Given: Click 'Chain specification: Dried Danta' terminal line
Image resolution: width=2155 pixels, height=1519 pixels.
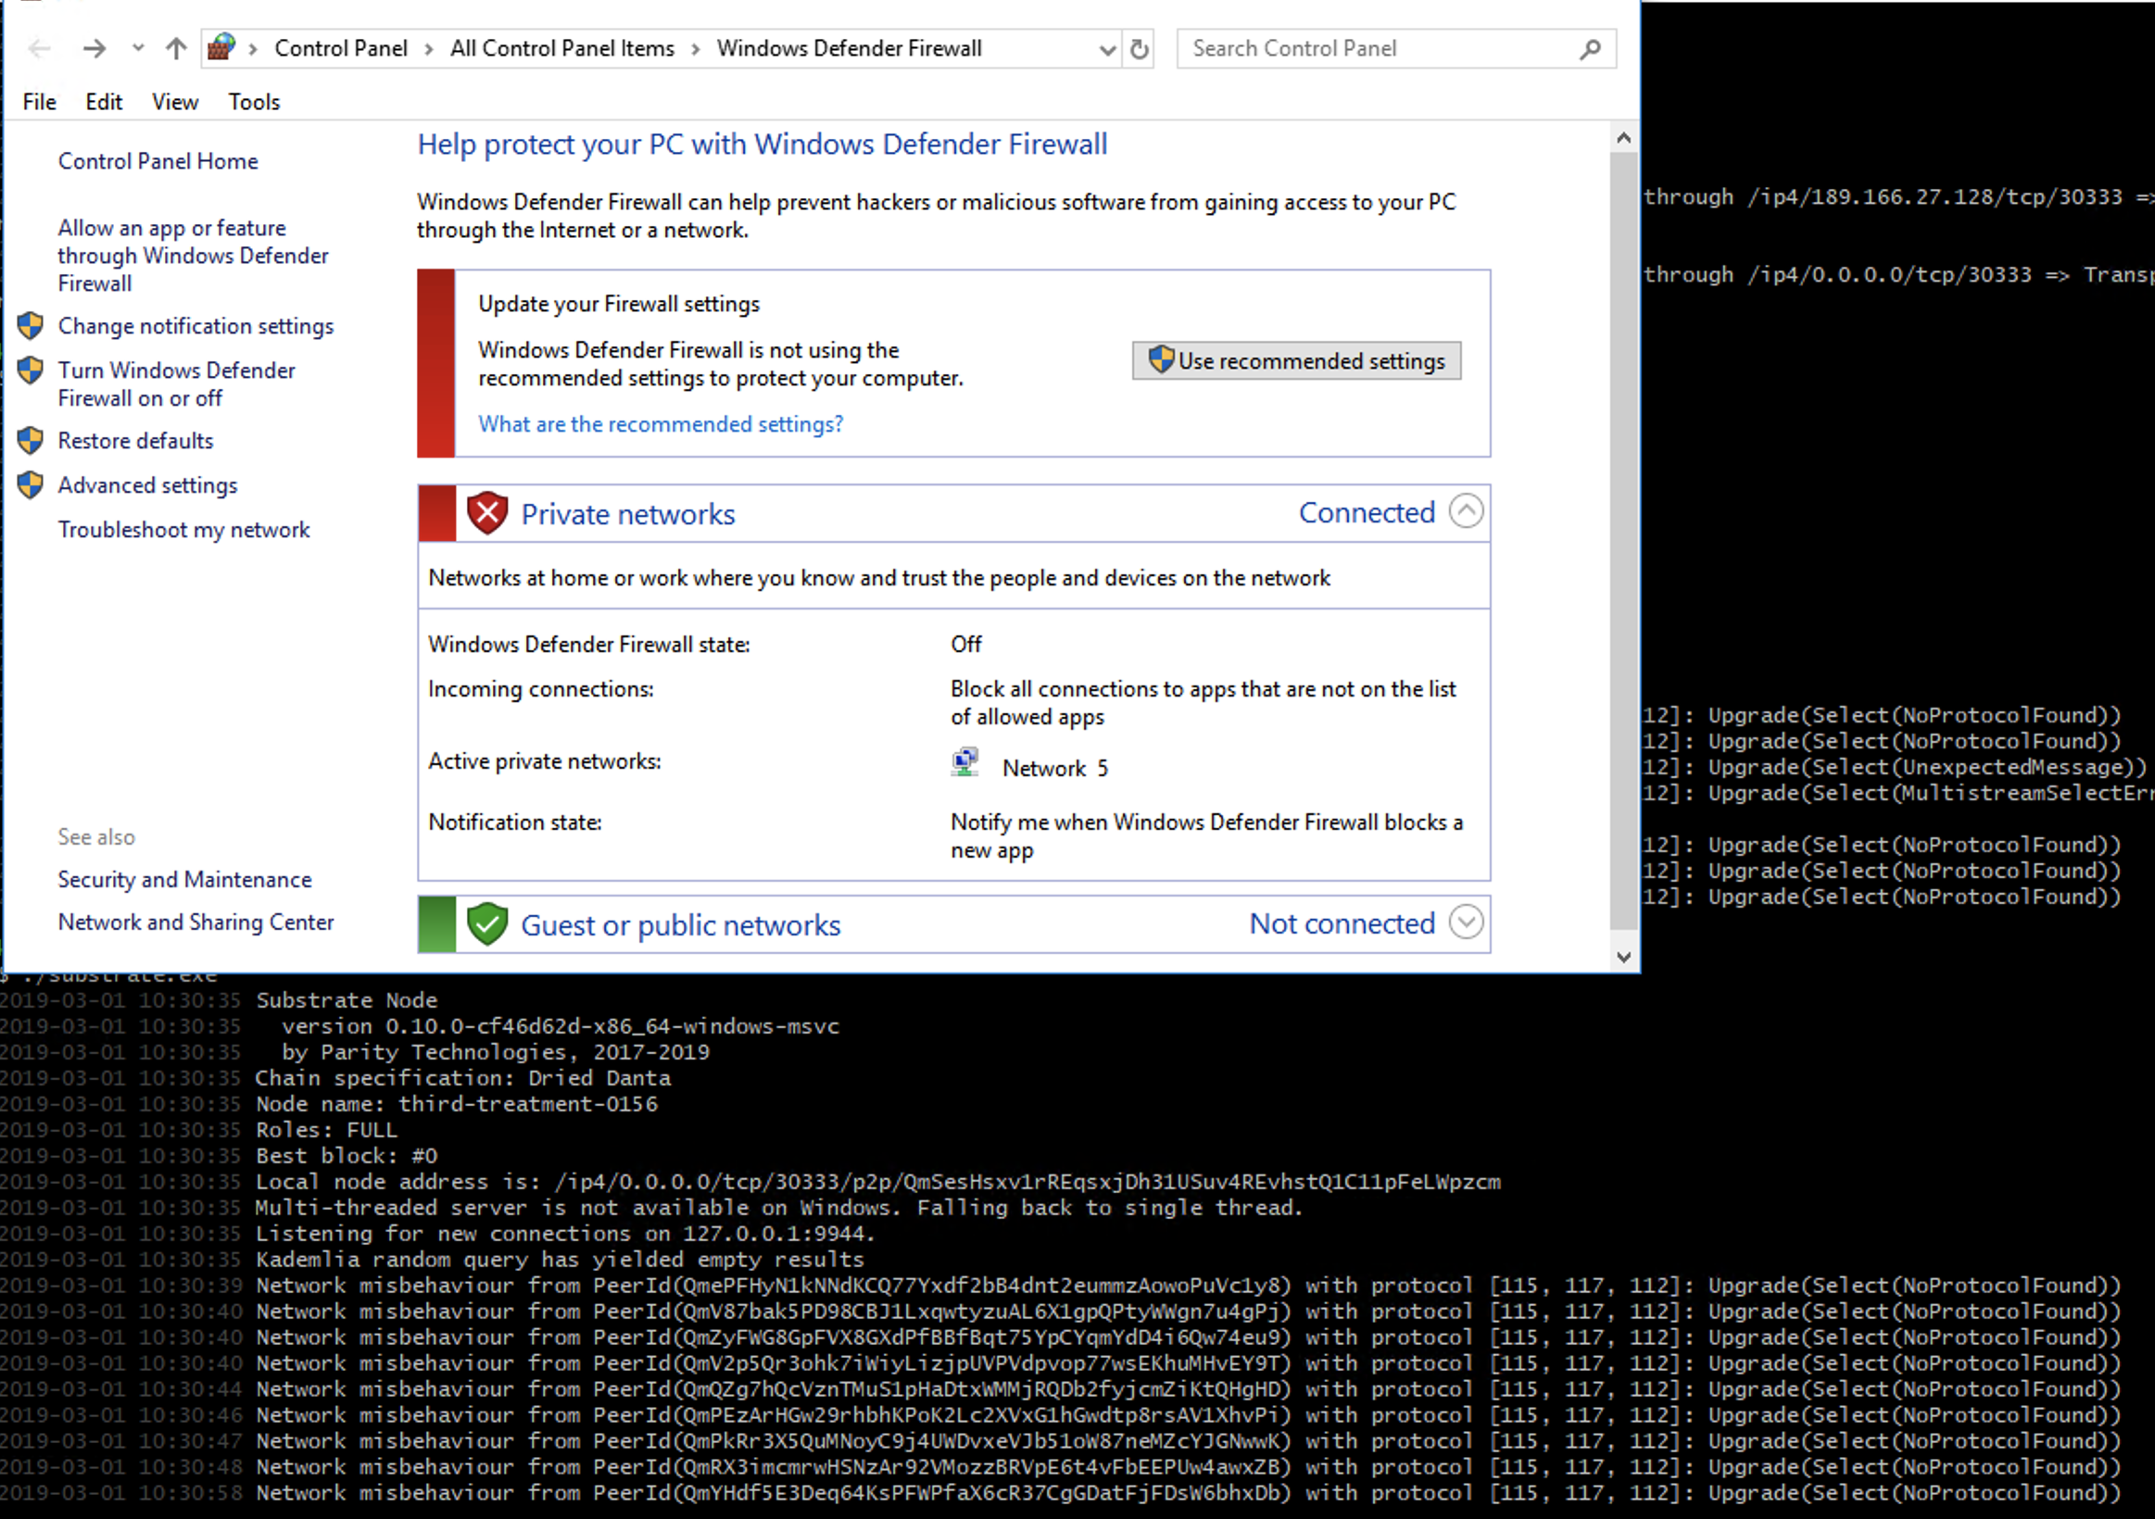Looking at the screenshot, I should point(462,1078).
